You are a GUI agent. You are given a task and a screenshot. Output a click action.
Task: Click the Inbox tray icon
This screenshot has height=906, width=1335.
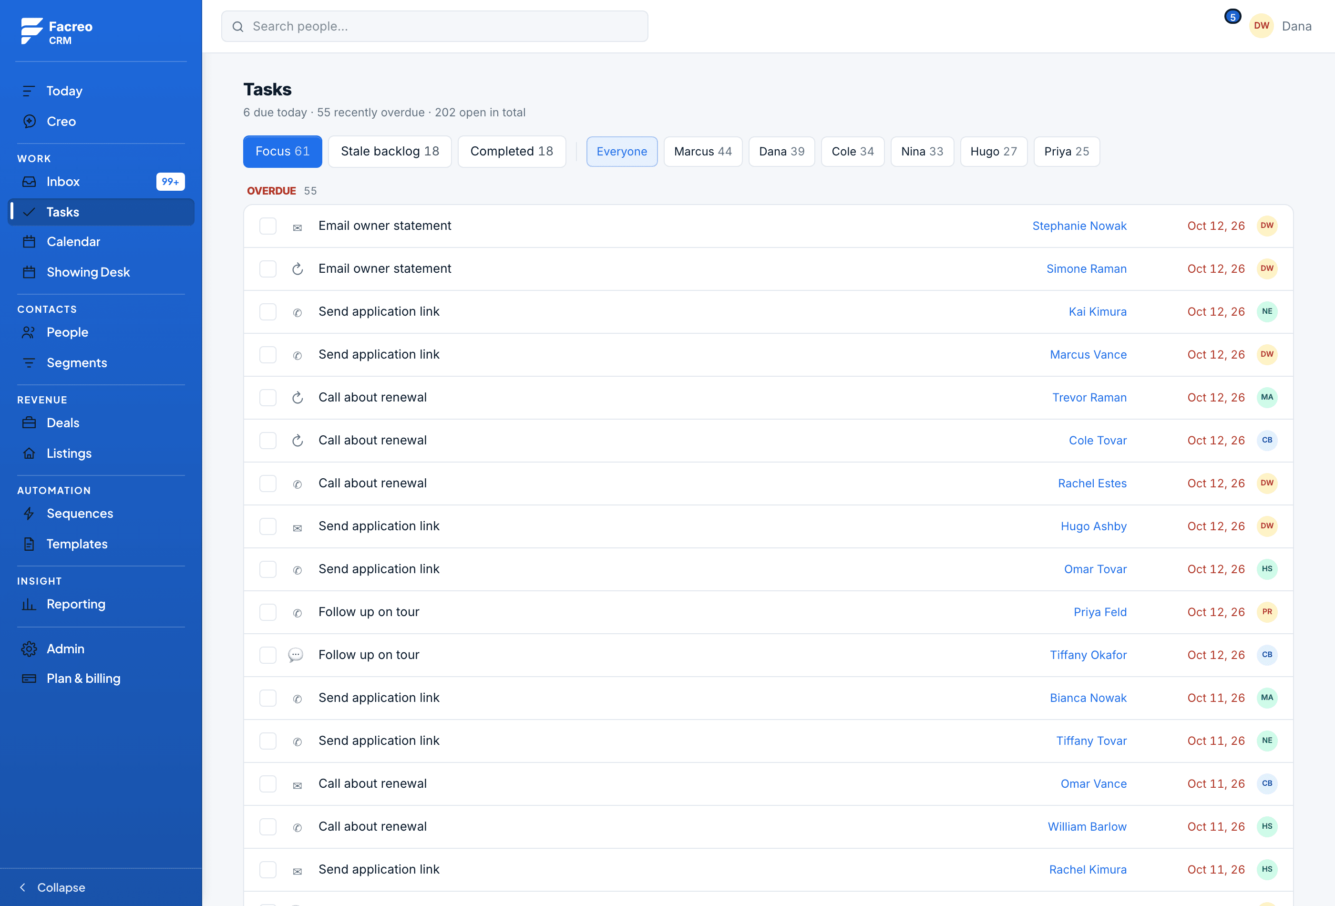click(29, 182)
